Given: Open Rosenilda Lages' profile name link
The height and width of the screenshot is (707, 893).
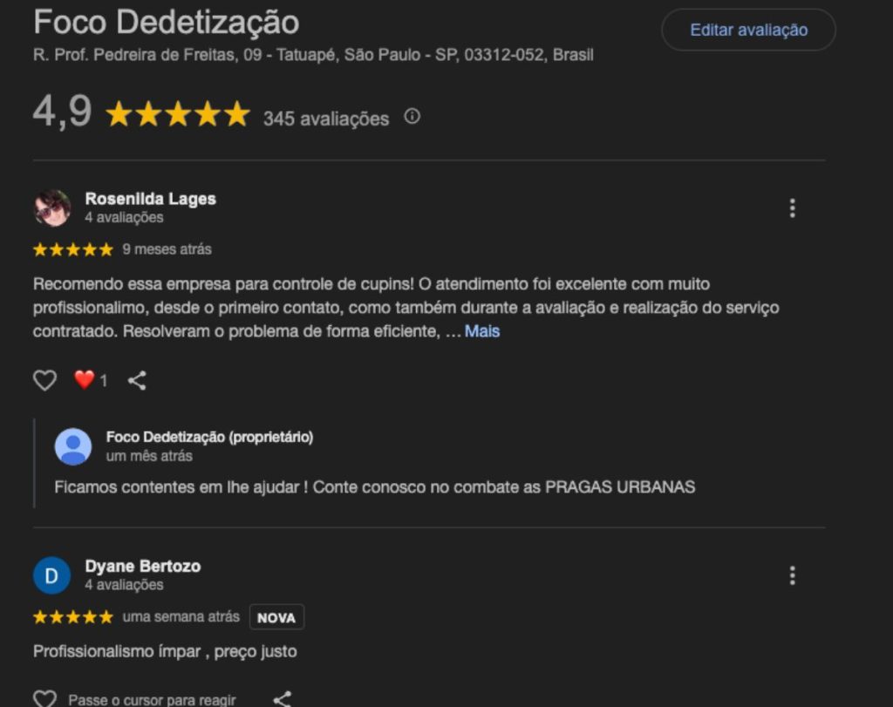Looking at the screenshot, I should coord(150,199).
